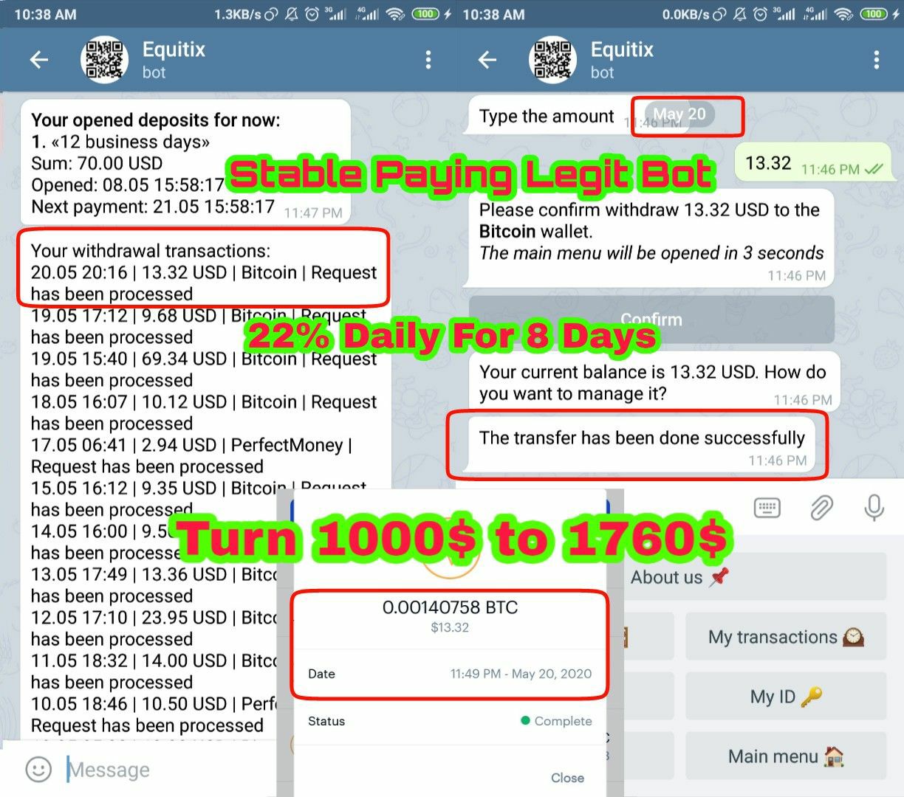Open the emoji picker next to the Message field
Screen dimensions: 904x797
(38, 770)
